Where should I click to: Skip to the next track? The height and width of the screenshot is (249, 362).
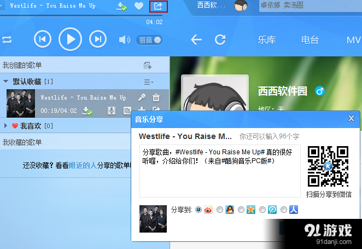[98, 39]
